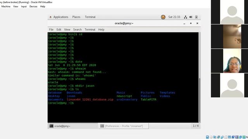Open the clock showing Sat 21:33
The image size is (248, 139).
click(x=174, y=17)
